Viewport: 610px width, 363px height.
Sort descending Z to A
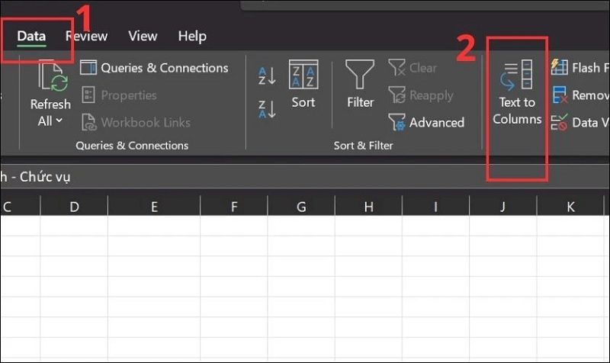click(x=267, y=108)
